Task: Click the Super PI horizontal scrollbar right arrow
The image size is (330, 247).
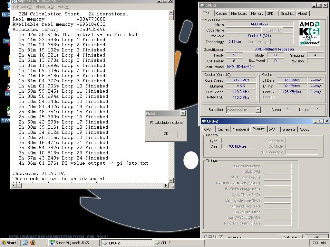Action: pos(166,186)
